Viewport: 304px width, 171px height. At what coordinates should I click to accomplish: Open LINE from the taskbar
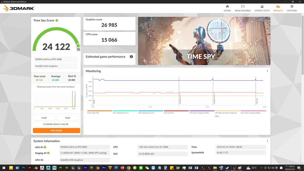coord(141,168)
